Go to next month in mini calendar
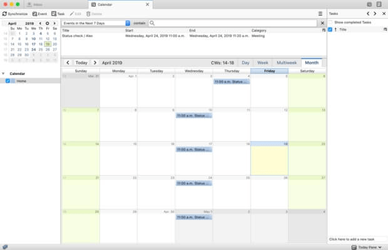This screenshot has width=388, height=250. pos(54,23)
